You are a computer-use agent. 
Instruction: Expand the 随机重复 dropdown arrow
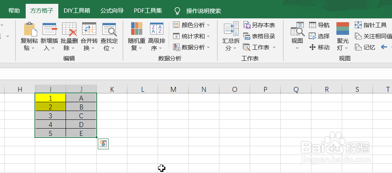point(140,49)
